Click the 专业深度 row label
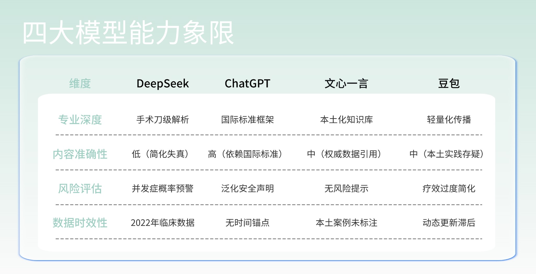 pyautogui.click(x=80, y=120)
